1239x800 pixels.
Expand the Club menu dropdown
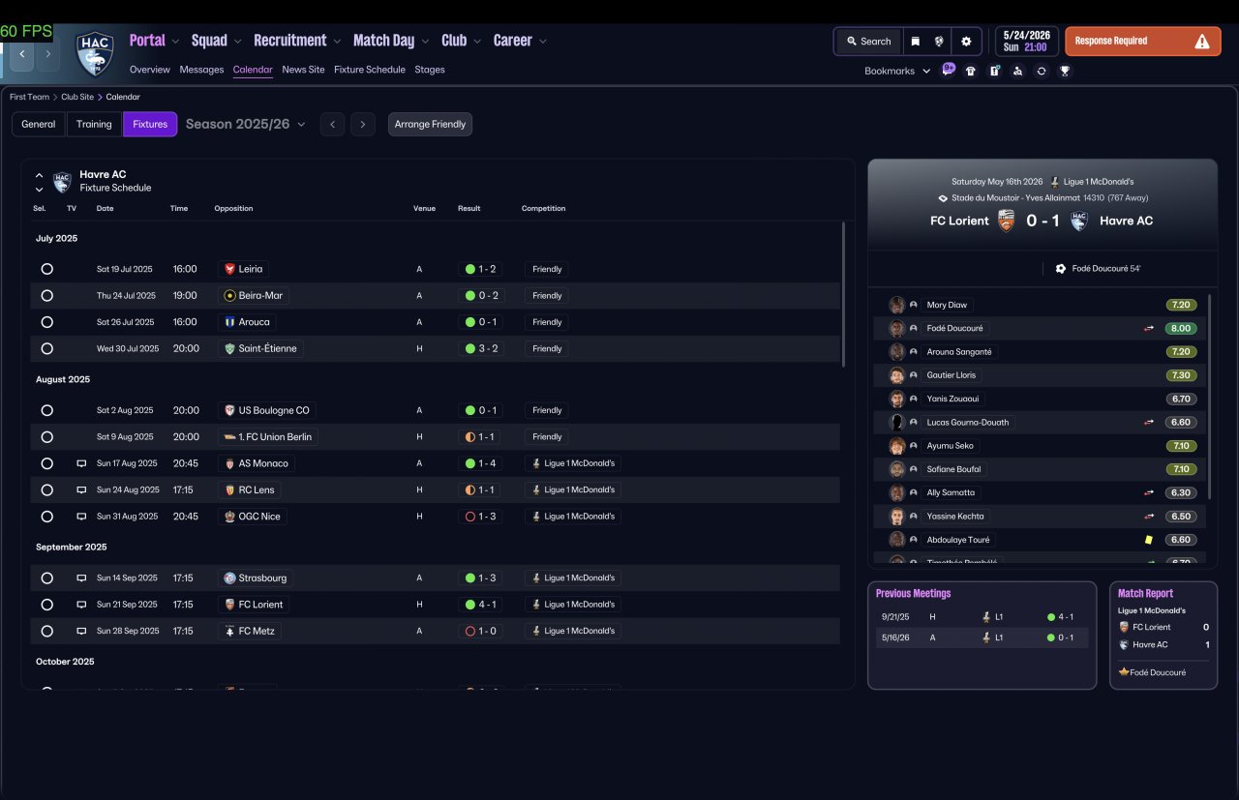click(477, 41)
